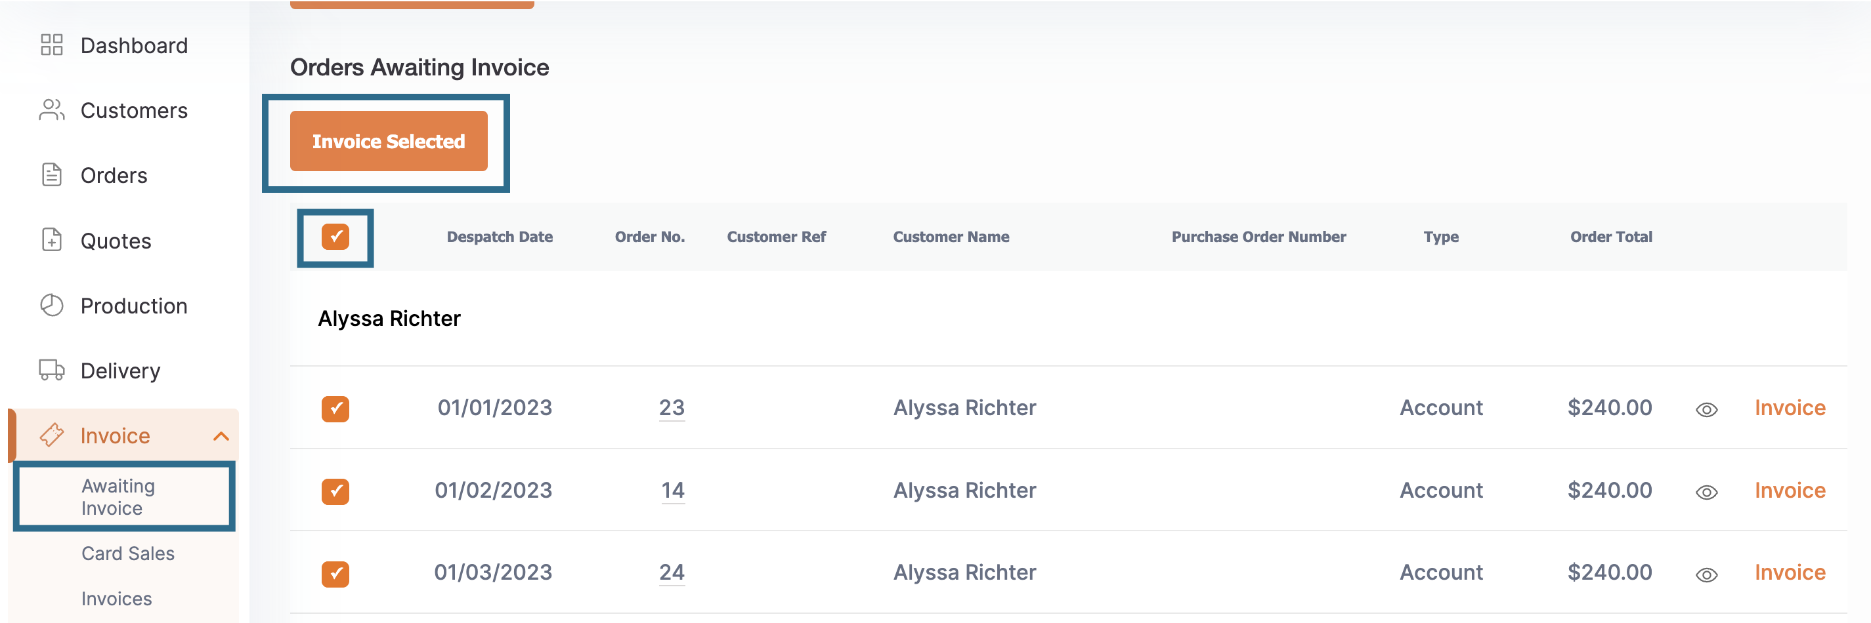Click the Dashboard grid icon

click(x=52, y=45)
